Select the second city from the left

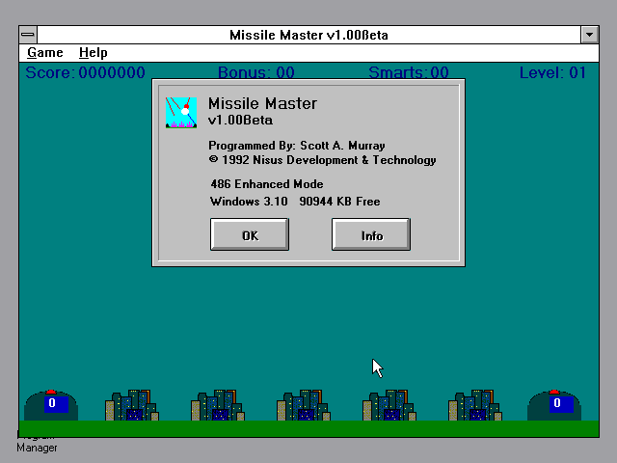point(218,405)
